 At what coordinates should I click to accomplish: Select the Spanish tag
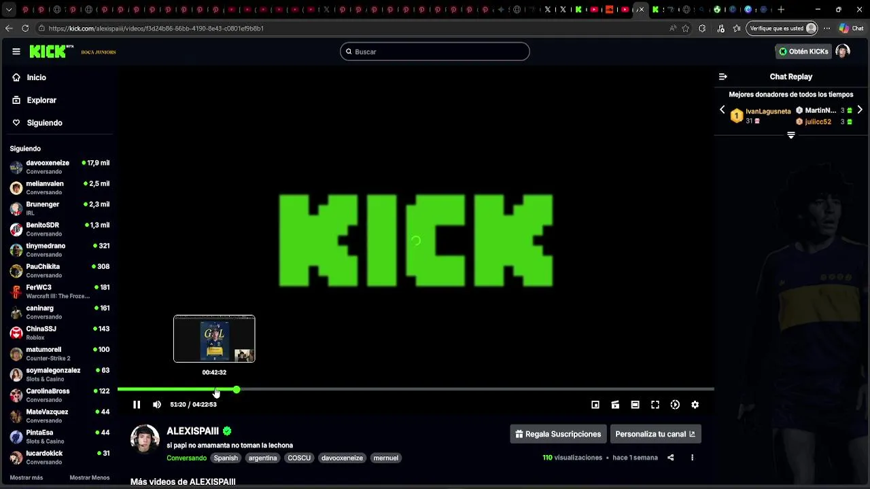click(226, 458)
